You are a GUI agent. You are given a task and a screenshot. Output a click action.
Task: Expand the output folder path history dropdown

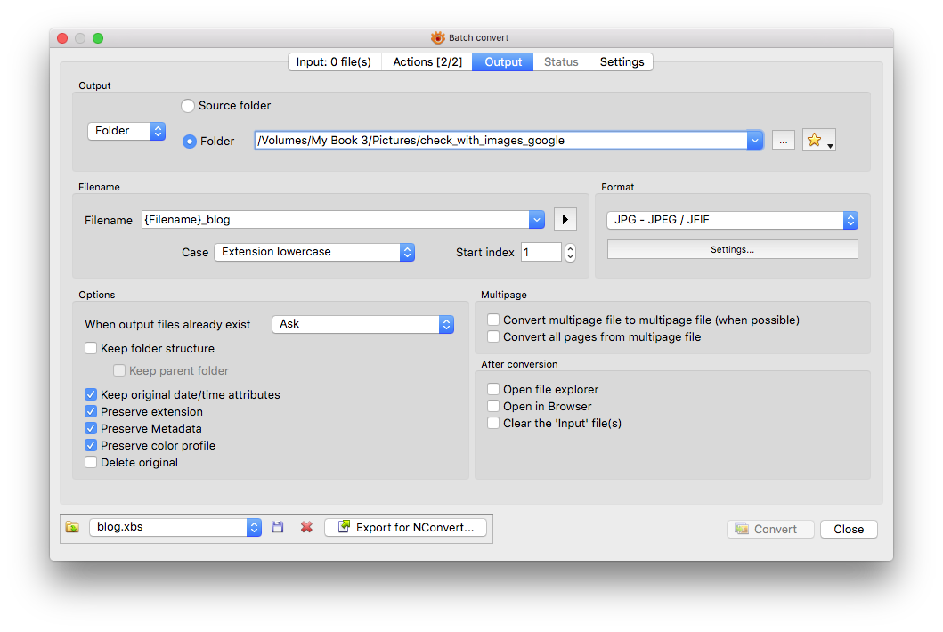click(x=755, y=141)
